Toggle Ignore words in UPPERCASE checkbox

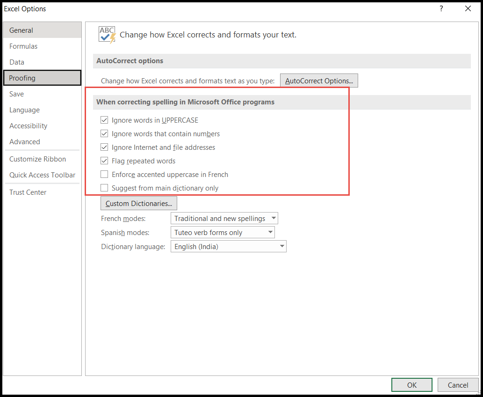tap(104, 120)
